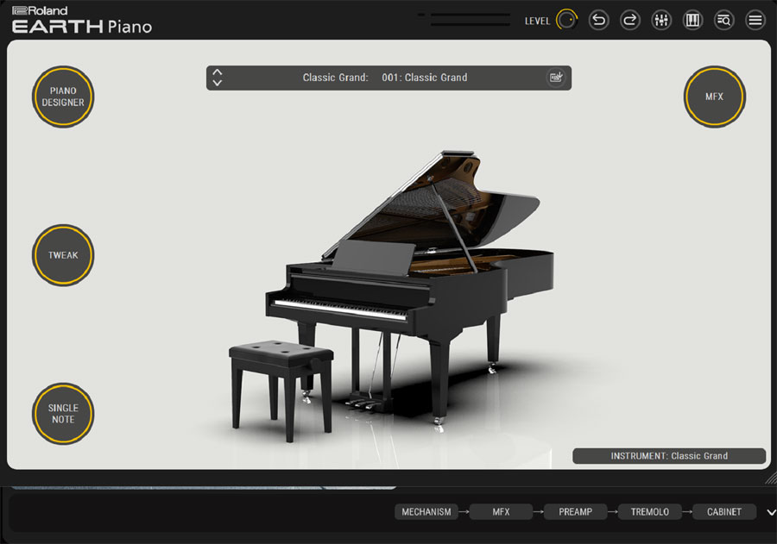Select the MECHANISM stage in the signal chain

(x=426, y=511)
